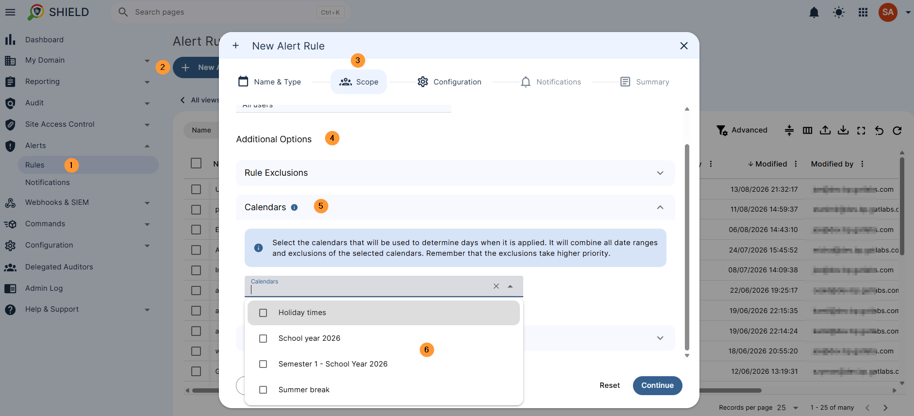Viewport: 914px width, 416px height.
Task: Click the upload/export arrow icon
Action: pos(825,130)
